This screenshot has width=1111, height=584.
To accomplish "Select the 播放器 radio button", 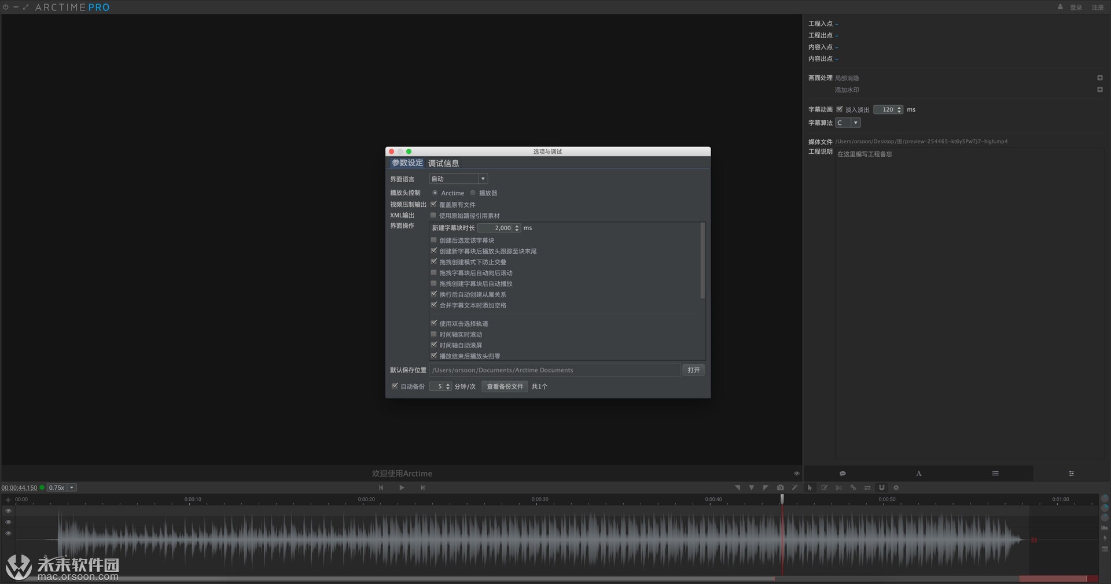I will (473, 193).
